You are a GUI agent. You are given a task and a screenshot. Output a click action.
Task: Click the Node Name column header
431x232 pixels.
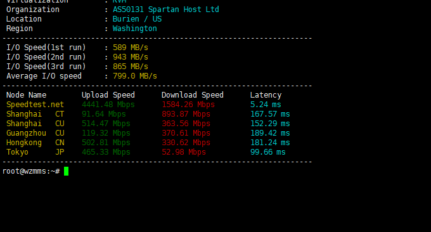click(27, 95)
